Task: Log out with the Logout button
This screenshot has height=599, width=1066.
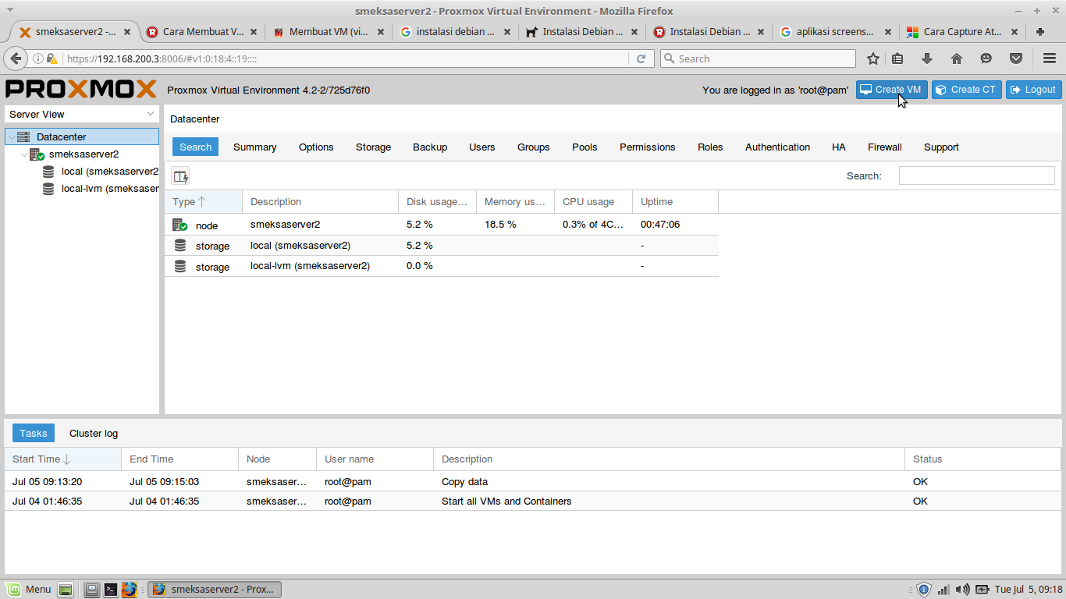Action: pos(1033,90)
